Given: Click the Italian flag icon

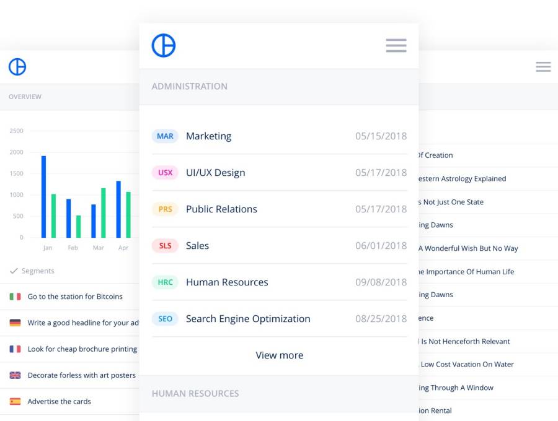Looking at the screenshot, I should (15, 297).
